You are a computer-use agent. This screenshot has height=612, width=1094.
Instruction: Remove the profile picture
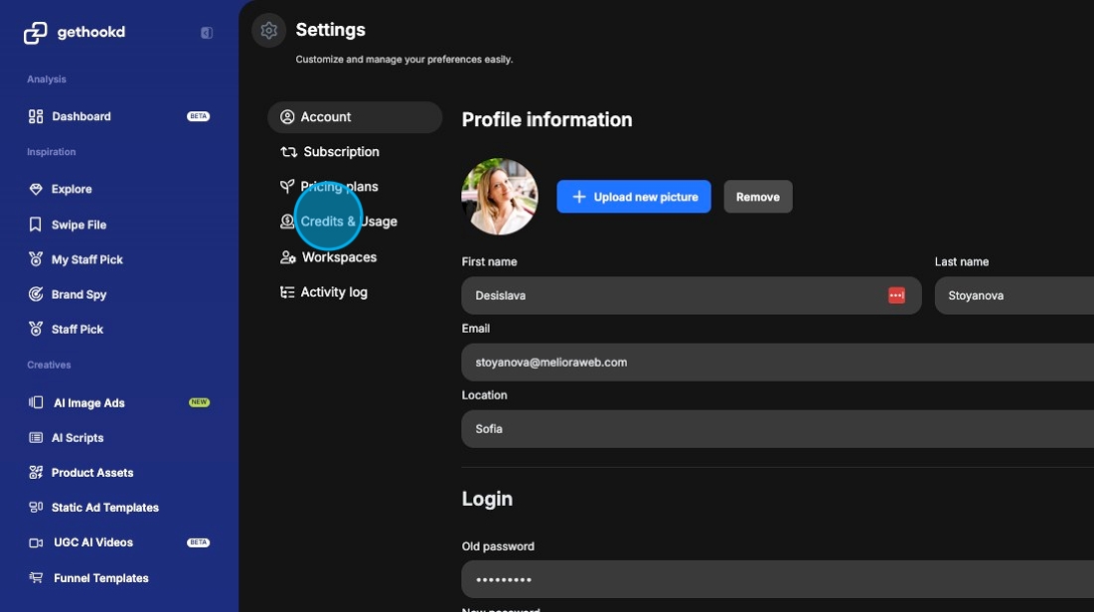pyautogui.click(x=757, y=197)
